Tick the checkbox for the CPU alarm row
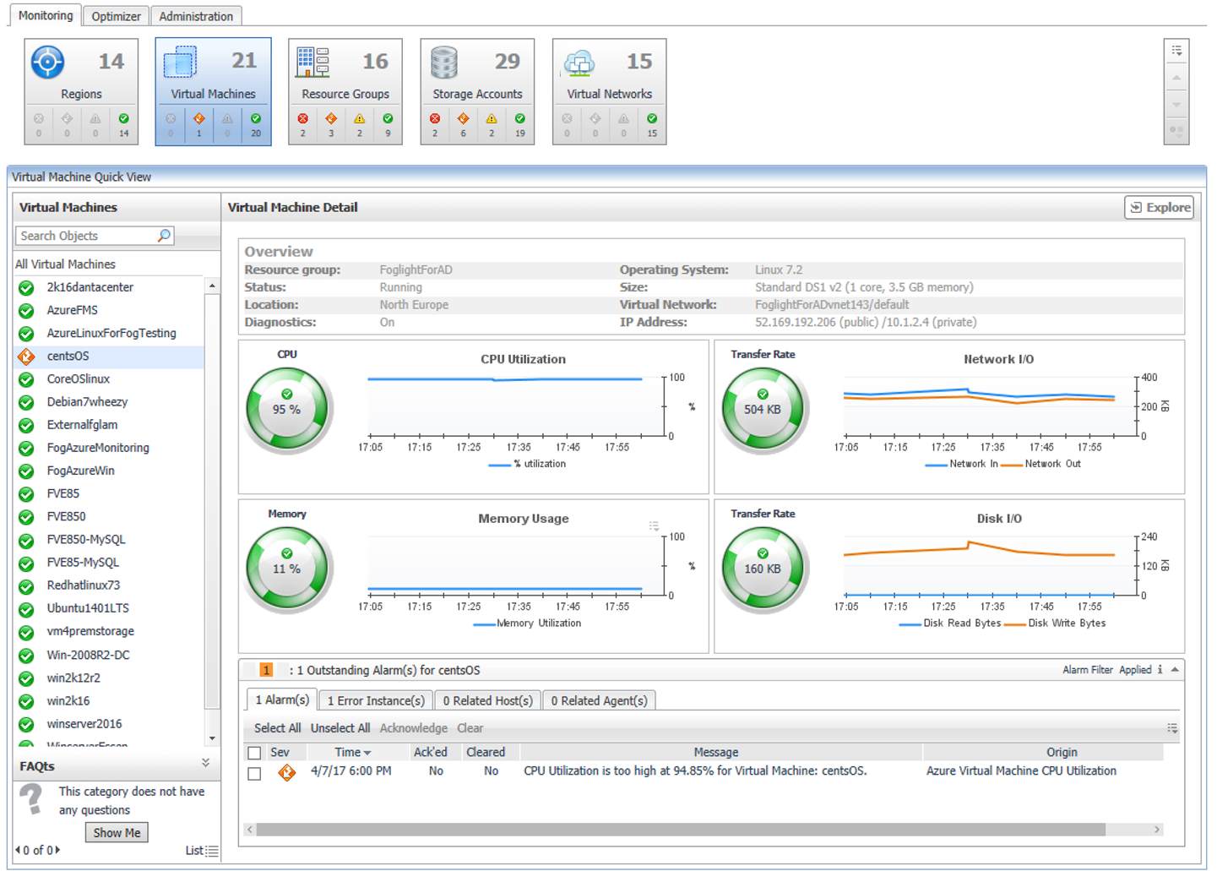This screenshot has height=871, width=1217. coord(254,773)
